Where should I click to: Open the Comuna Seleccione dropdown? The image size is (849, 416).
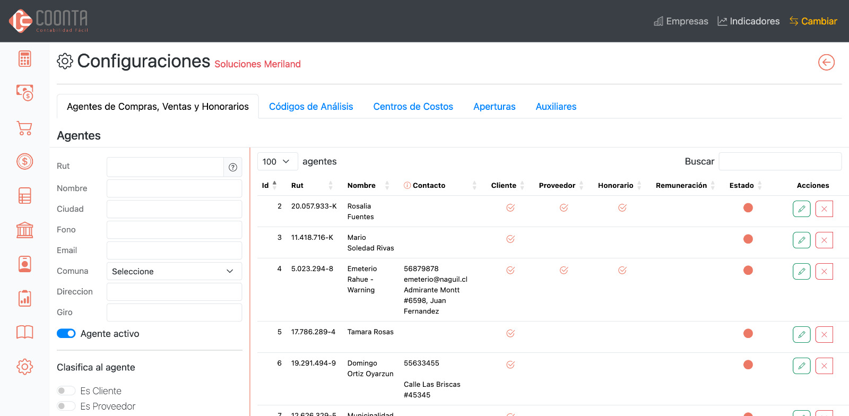coord(174,271)
